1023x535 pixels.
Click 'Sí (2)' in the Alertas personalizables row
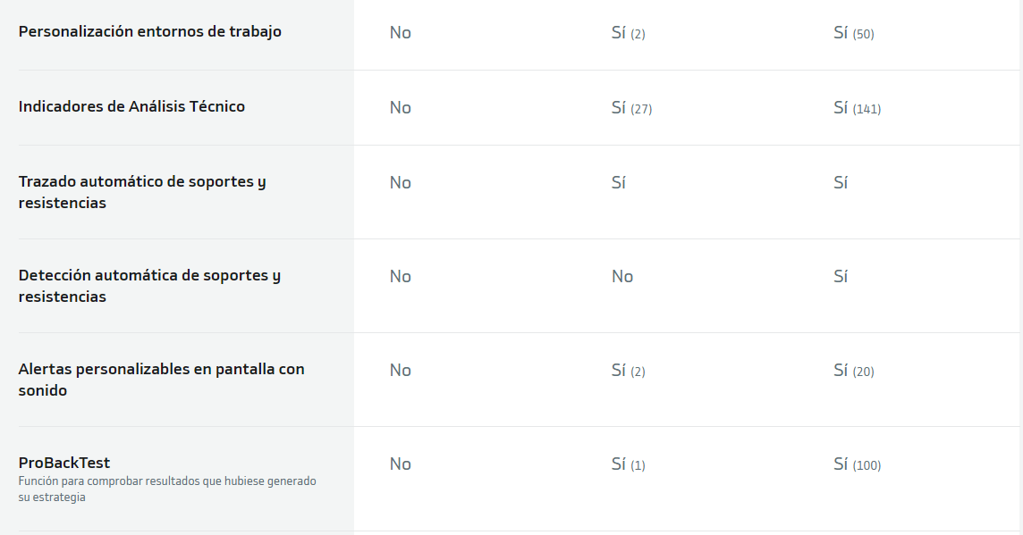coord(628,371)
